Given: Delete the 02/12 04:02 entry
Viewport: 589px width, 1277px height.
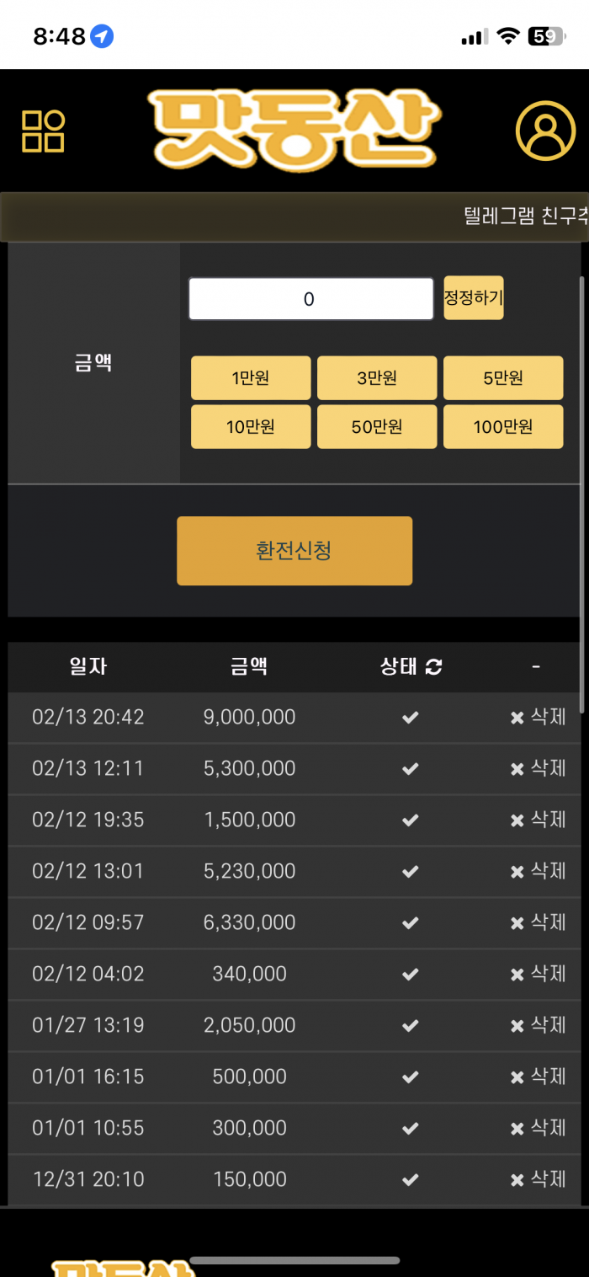Looking at the screenshot, I should [x=538, y=974].
